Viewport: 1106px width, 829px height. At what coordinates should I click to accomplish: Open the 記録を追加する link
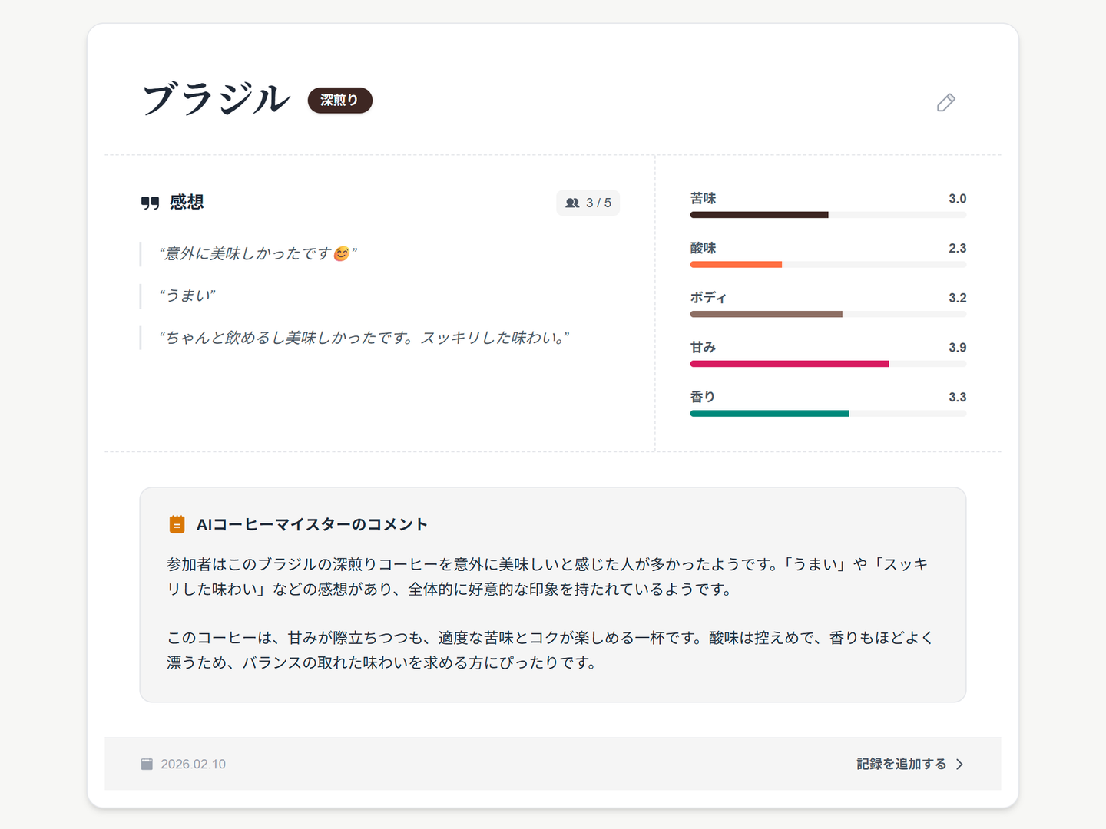(x=902, y=765)
